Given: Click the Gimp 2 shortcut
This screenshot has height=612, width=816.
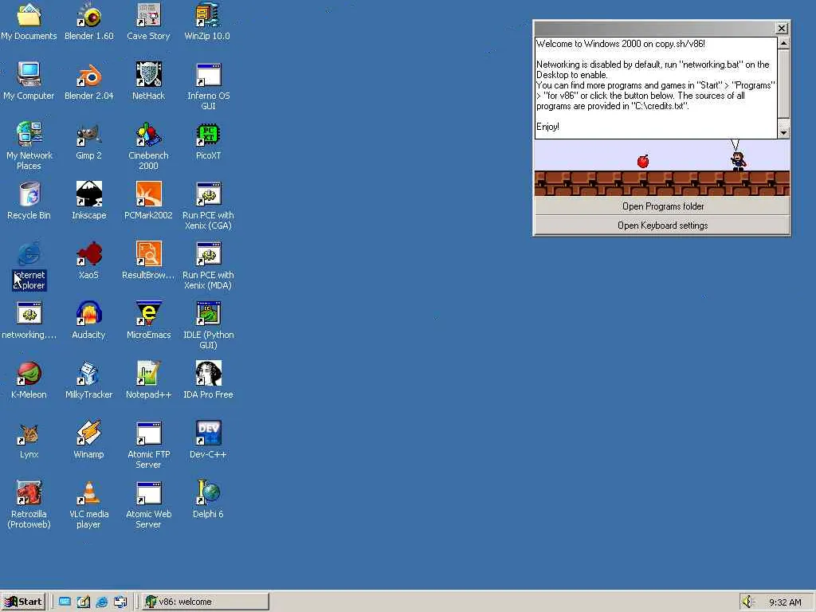Looking at the screenshot, I should point(89,134).
